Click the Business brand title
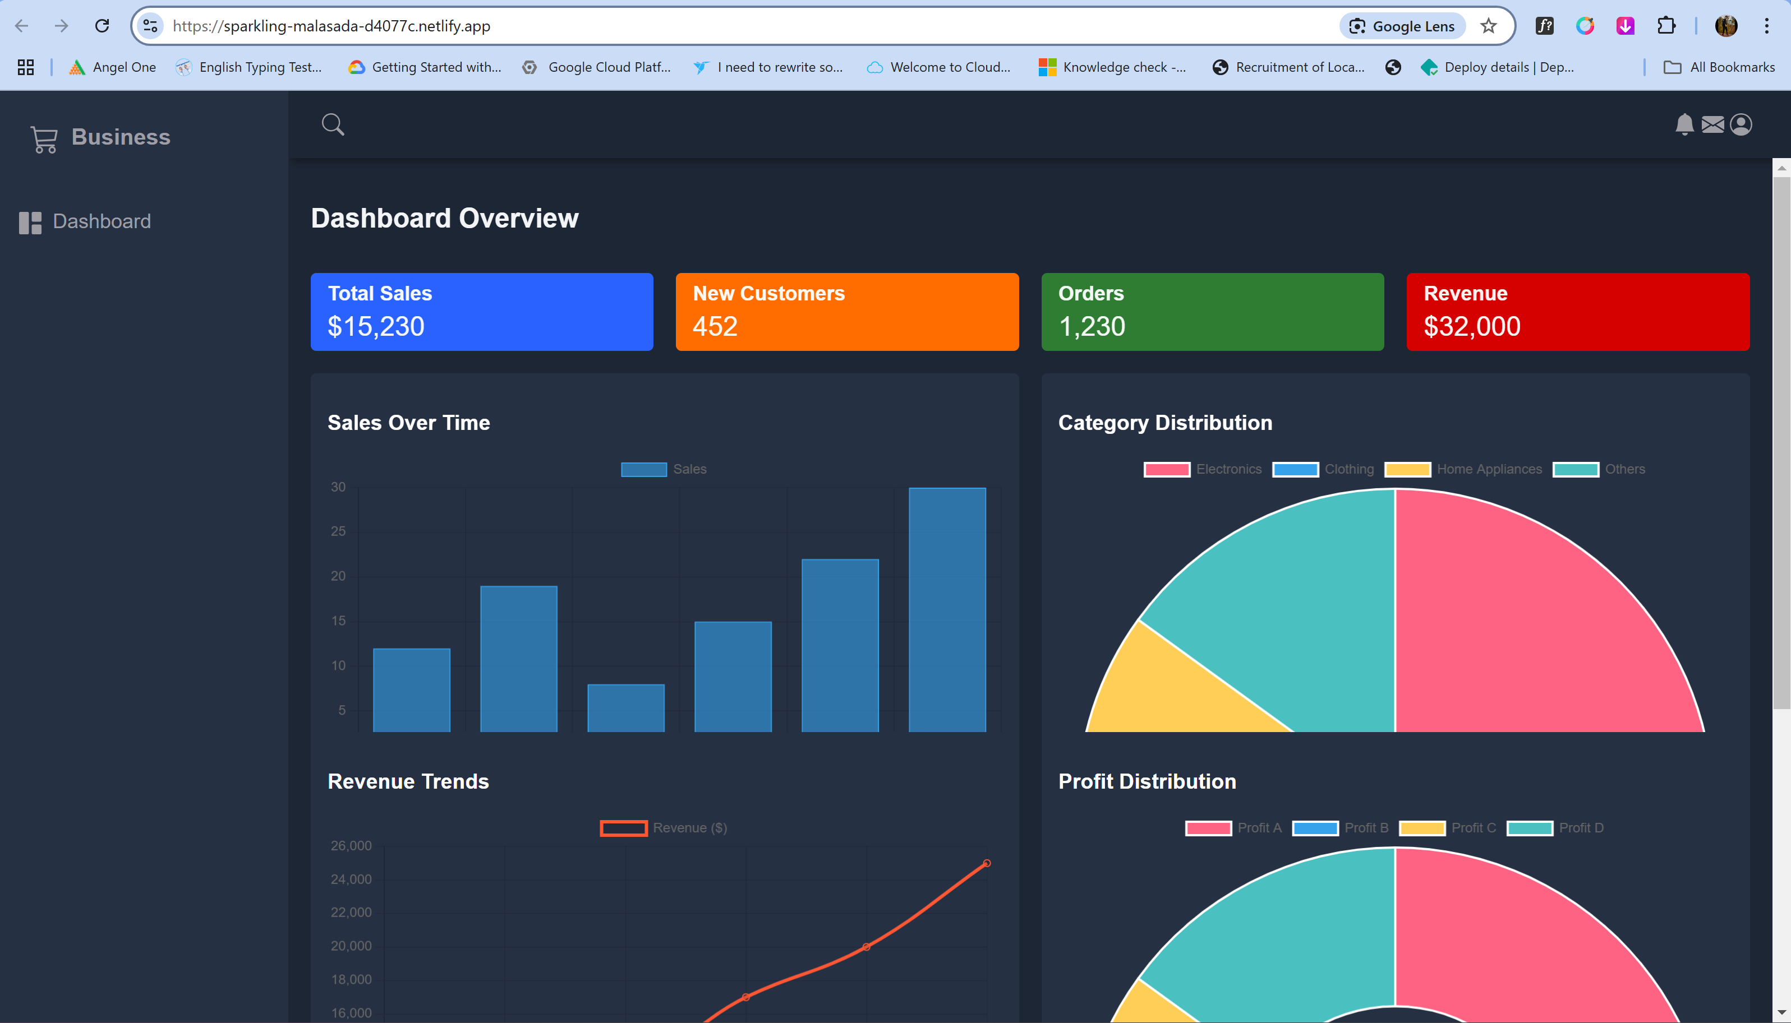The image size is (1791, 1023). pyautogui.click(x=121, y=137)
